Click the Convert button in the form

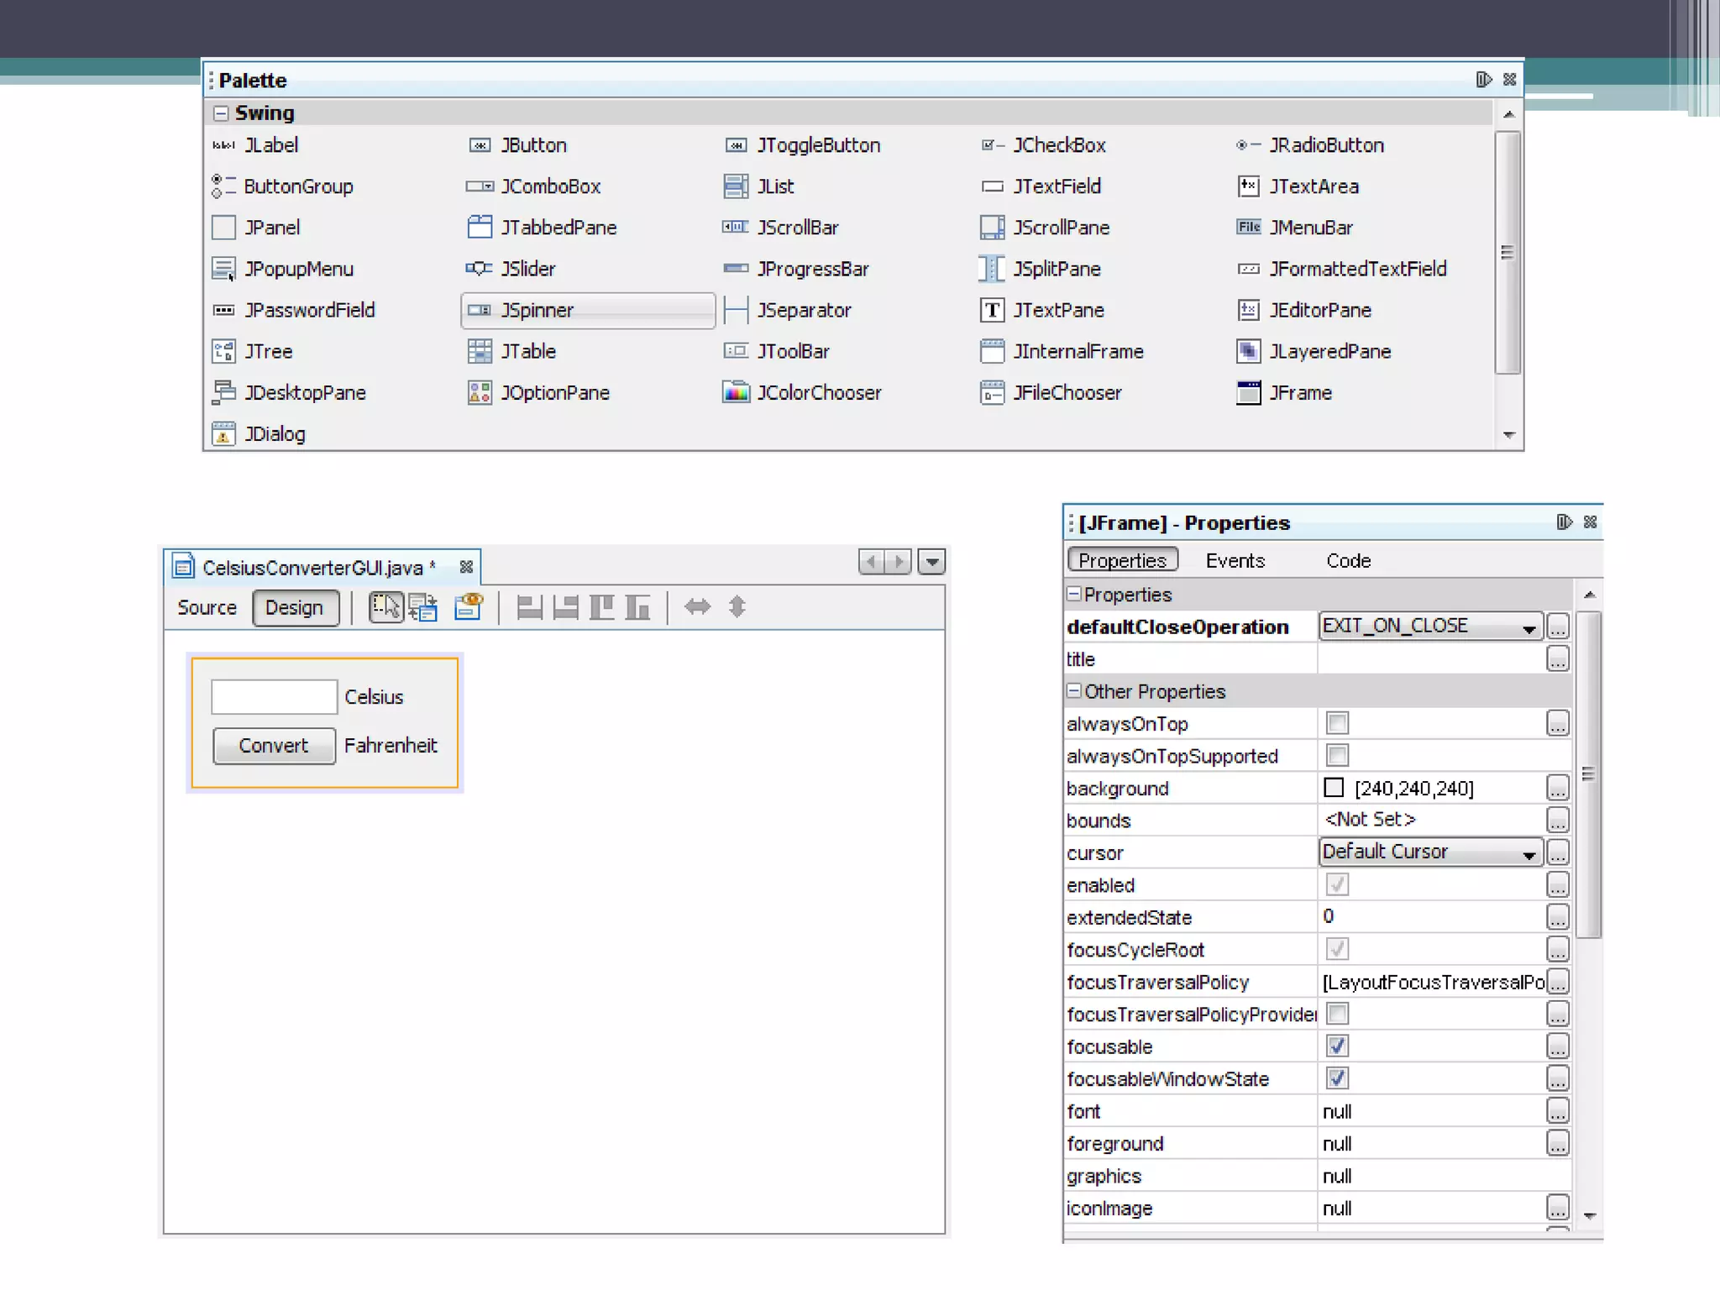274,746
